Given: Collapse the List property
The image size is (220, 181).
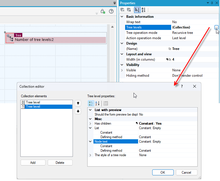Looking at the screenshot, I should tap(90, 128).
